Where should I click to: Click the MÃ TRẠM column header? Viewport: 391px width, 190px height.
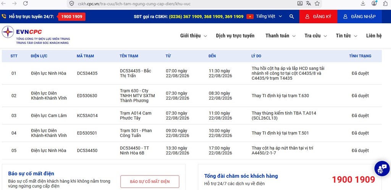[85, 56]
